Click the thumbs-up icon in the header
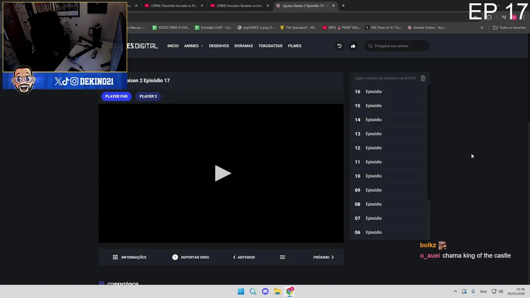This screenshot has height=298, width=530. tap(353, 46)
